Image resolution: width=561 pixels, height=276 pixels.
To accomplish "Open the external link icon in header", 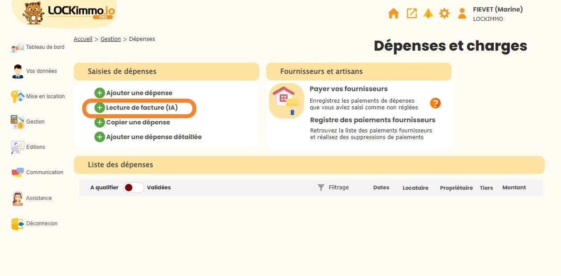I will (x=412, y=14).
